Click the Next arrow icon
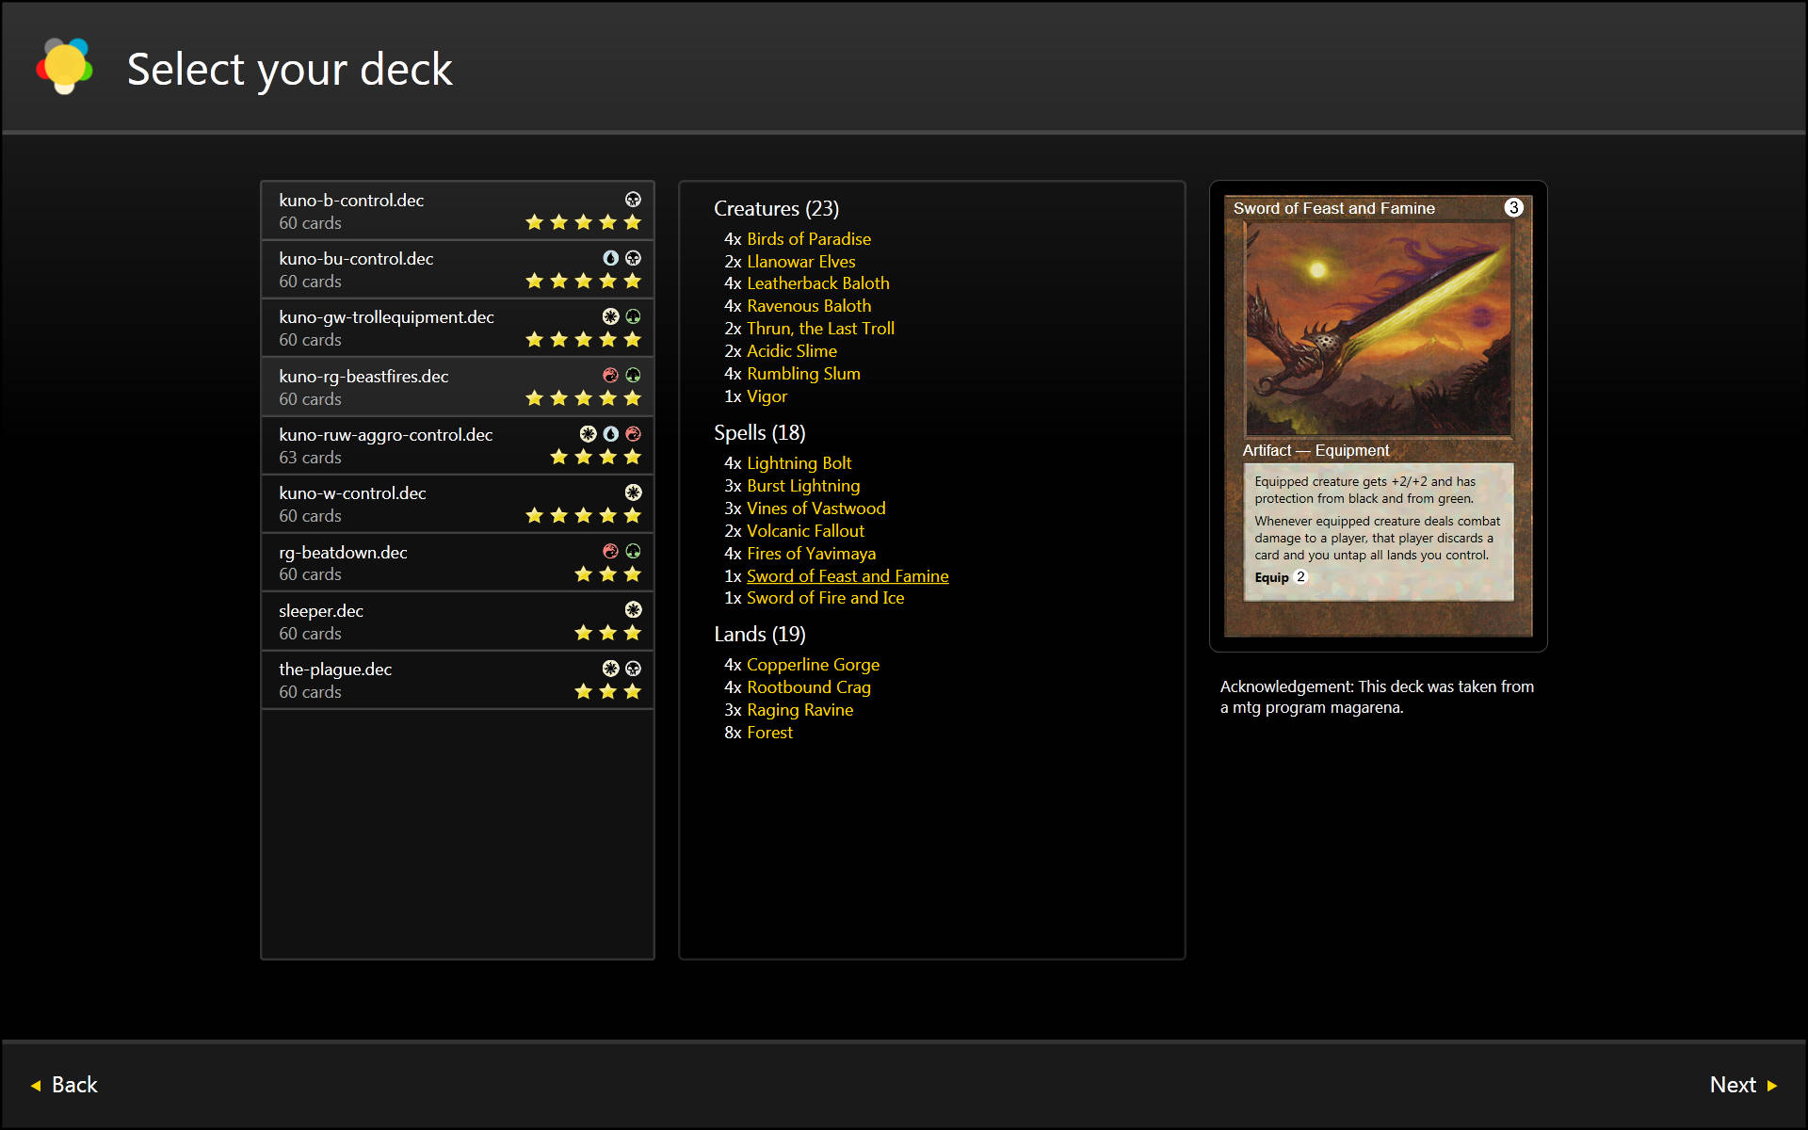 pyautogui.click(x=1772, y=1086)
